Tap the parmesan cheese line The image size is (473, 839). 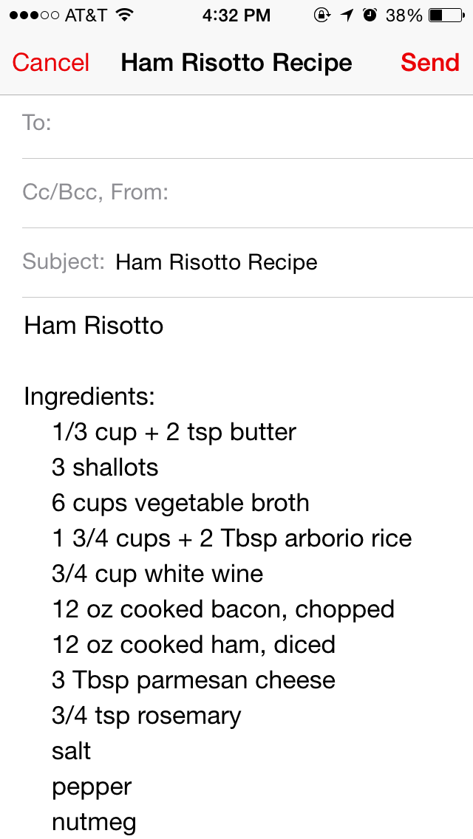(193, 680)
